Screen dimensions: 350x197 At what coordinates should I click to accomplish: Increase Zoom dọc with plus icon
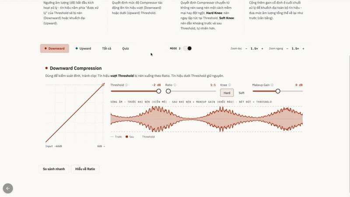click(262, 49)
